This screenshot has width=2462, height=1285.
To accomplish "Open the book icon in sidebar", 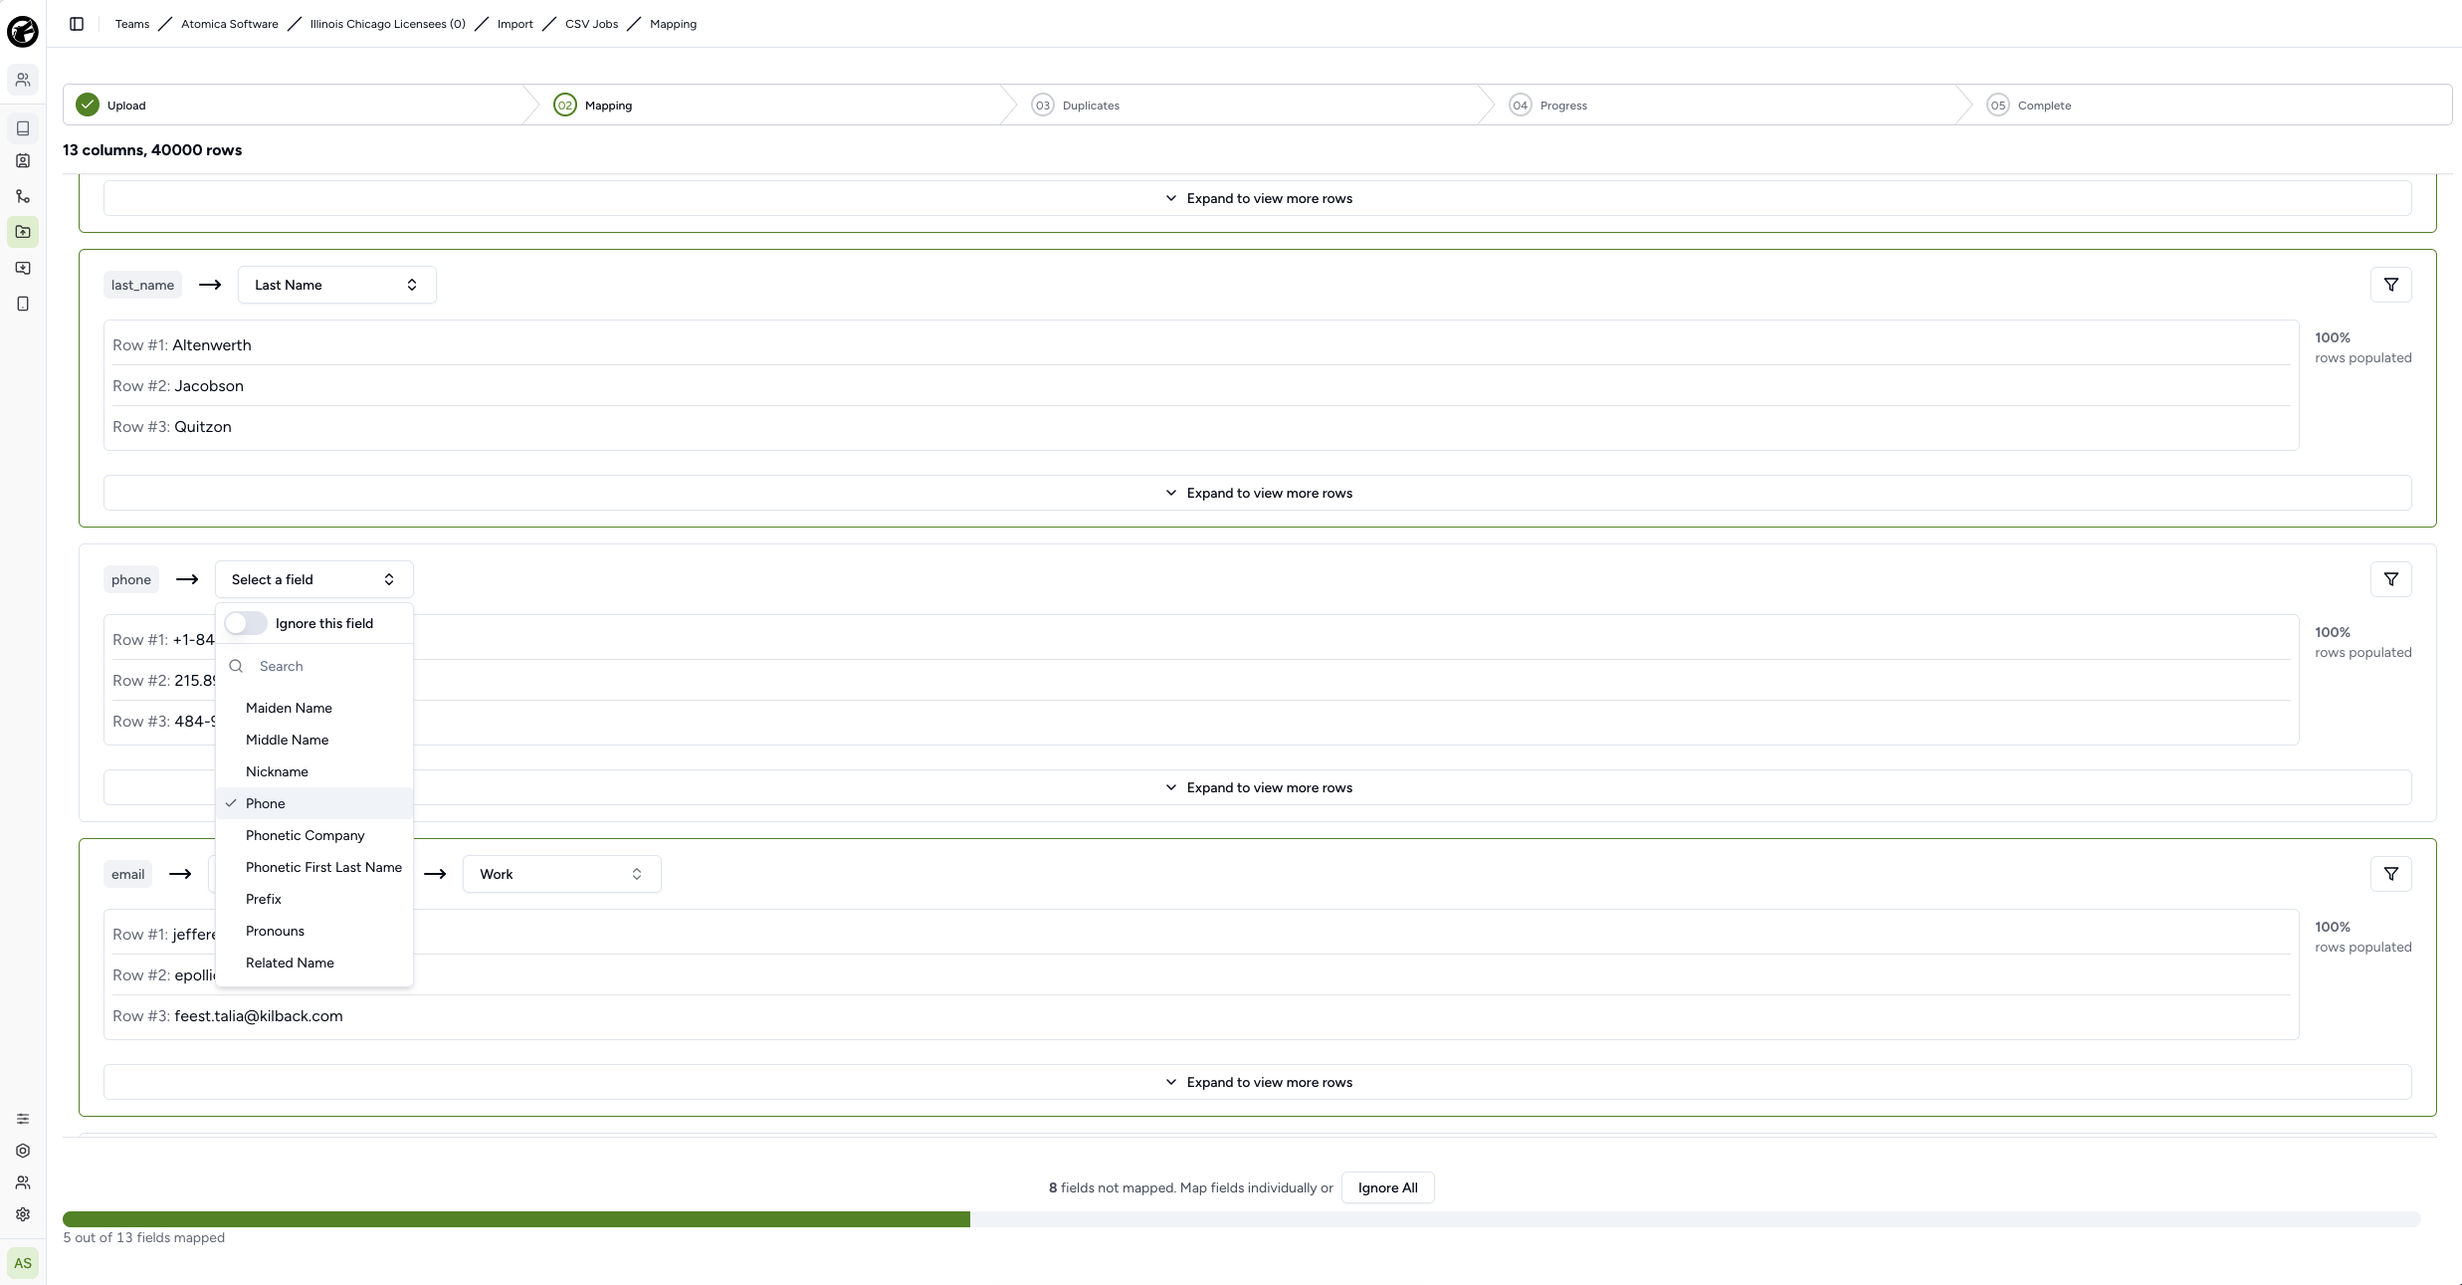I will click(x=23, y=128).
